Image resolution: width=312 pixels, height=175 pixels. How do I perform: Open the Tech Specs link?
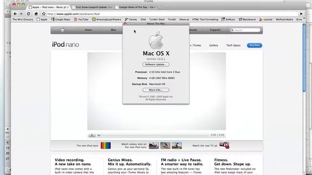pos(233,45)
